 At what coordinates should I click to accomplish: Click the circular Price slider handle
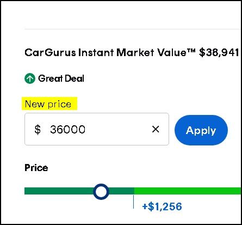tap(101, 192)
